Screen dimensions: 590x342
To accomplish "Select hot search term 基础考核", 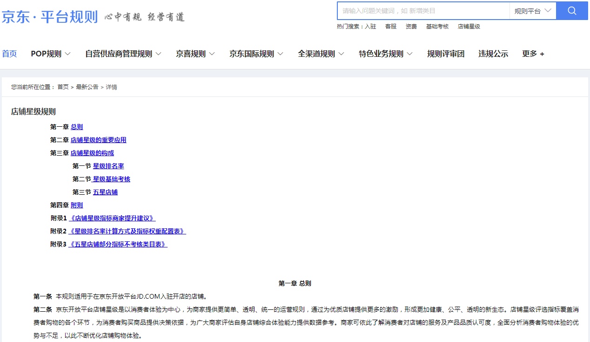I will tap(437, 27).
